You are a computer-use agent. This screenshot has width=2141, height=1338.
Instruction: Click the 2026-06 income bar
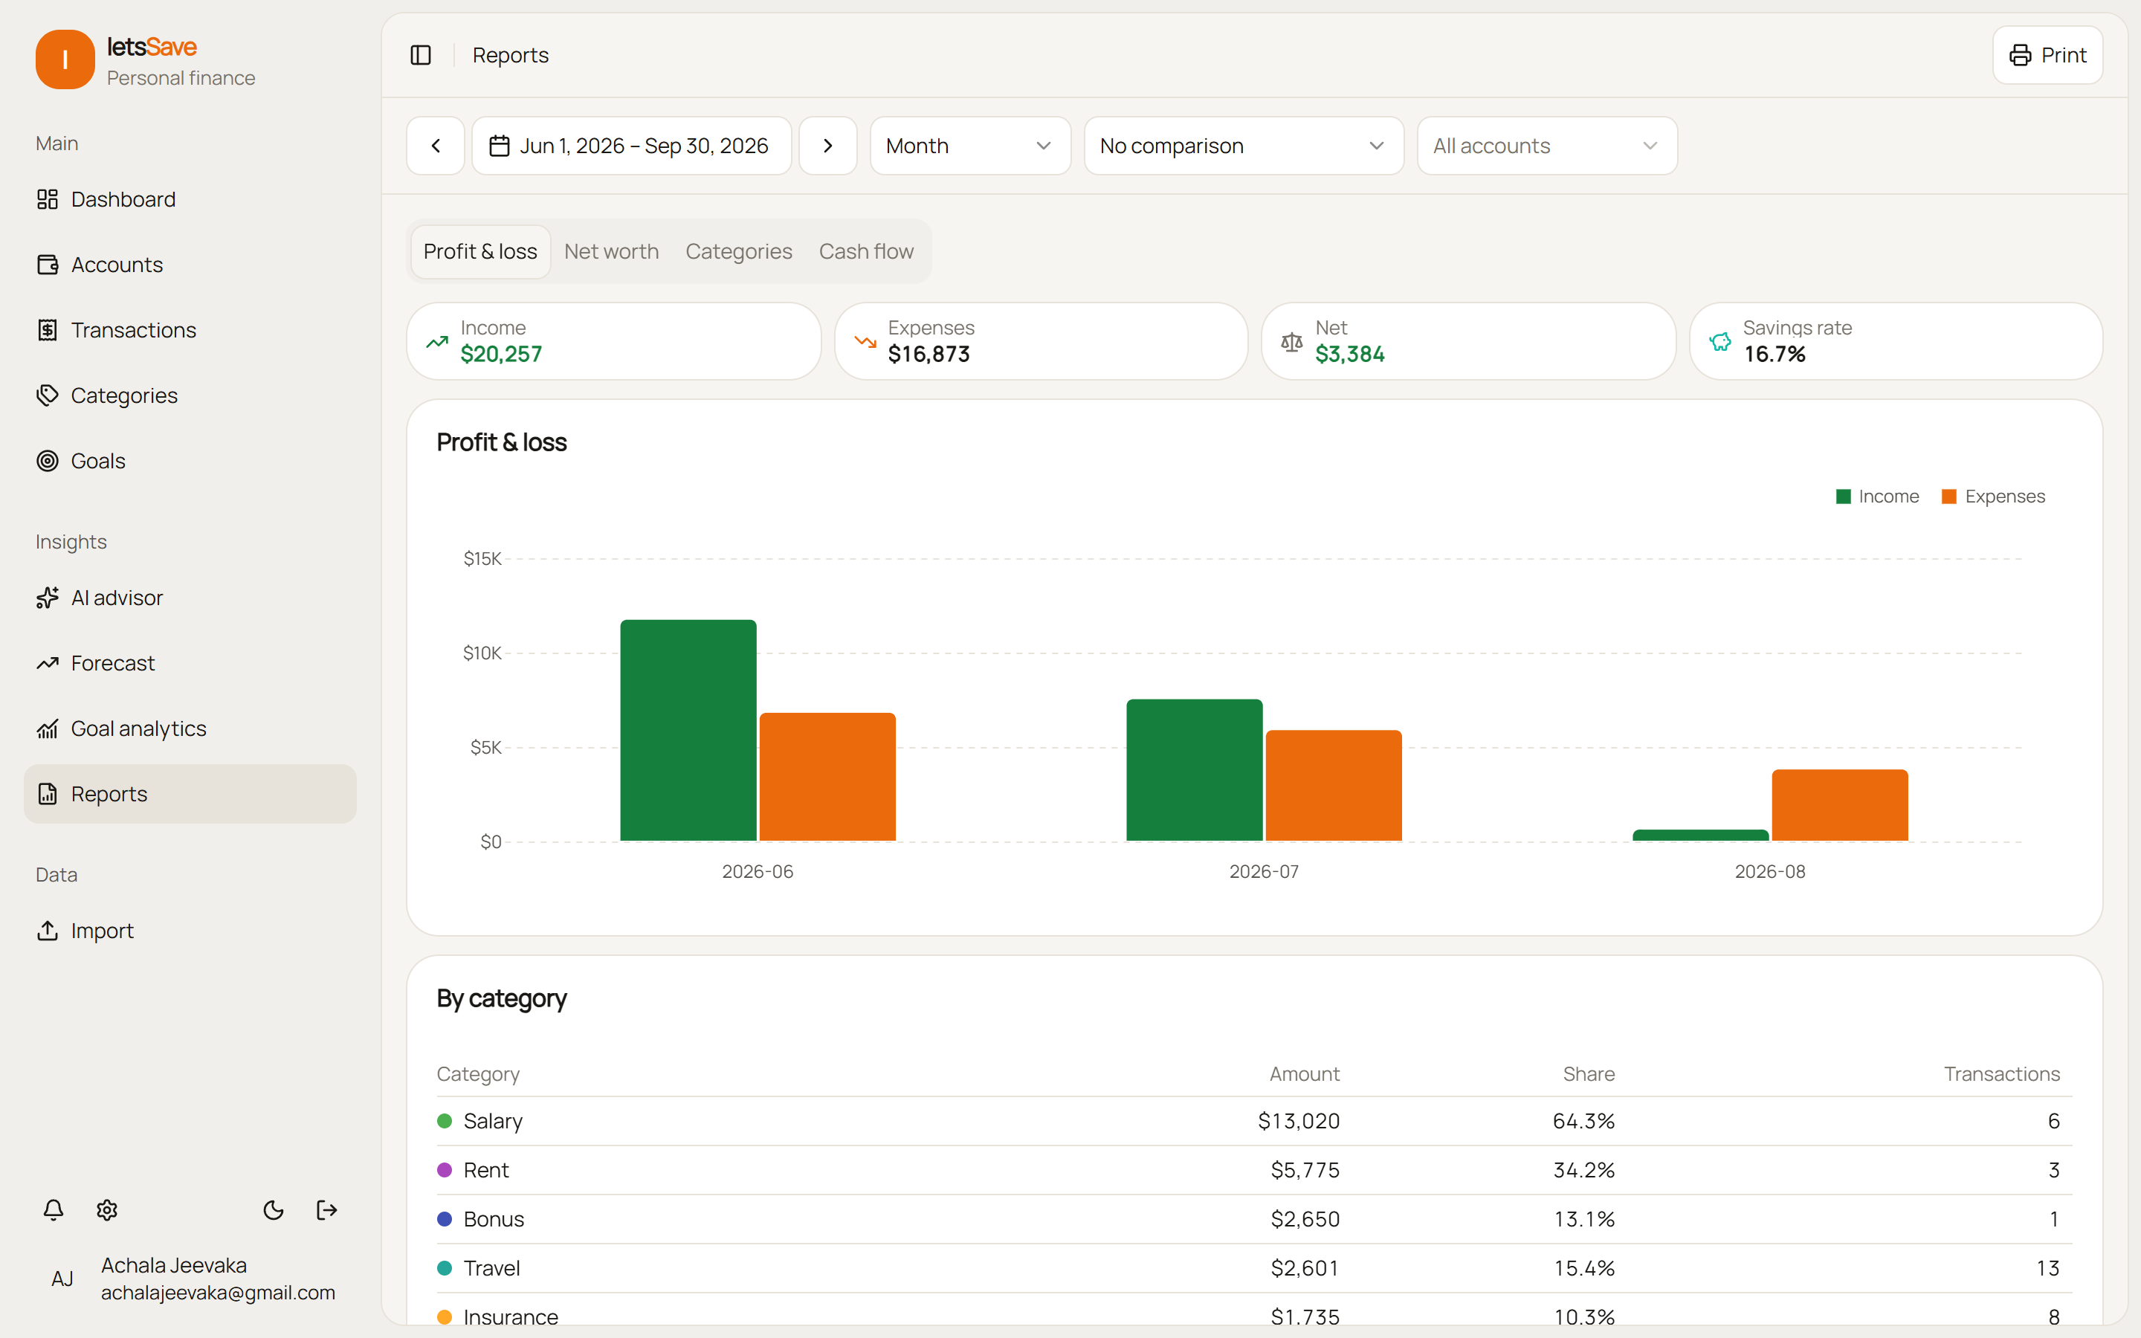tap(688, 730)
